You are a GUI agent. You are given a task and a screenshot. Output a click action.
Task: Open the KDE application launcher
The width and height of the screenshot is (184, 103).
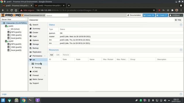(3, 100)
